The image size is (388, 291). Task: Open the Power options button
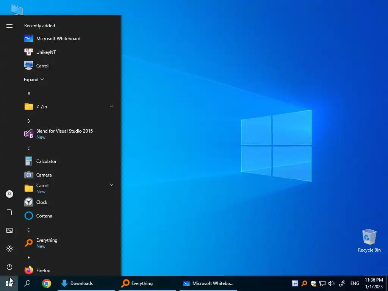pyautogui.click(x=9, y=267)
